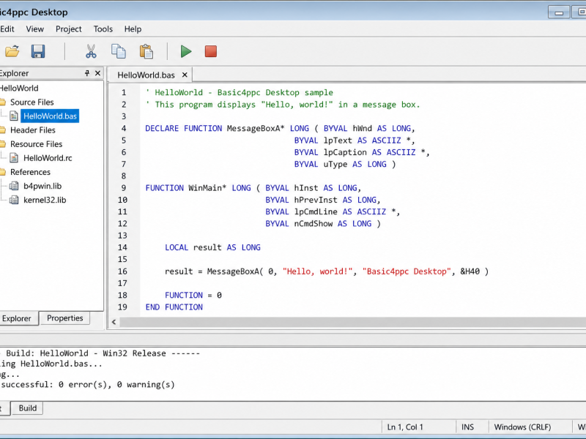This screenshot has height=439, width=586.
Task: Click the Header Files folder icon
Action: (2, 130)
